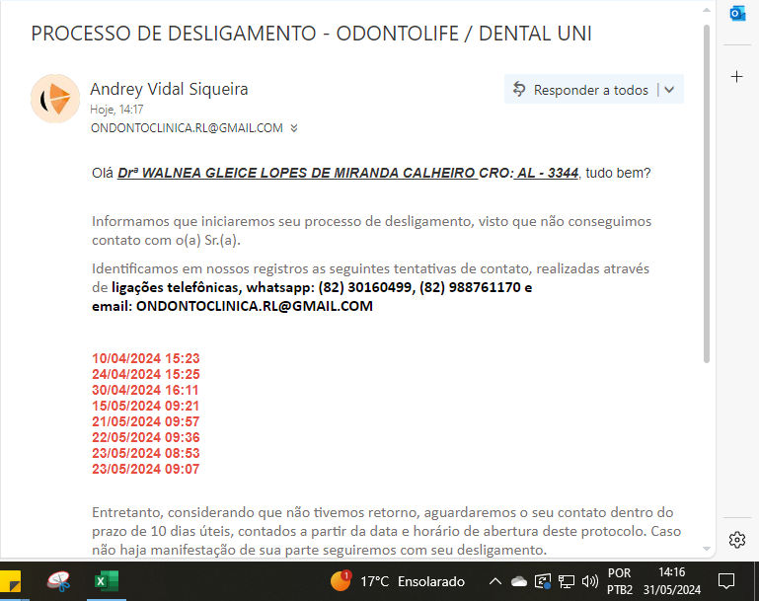
Task: Click the POR PTB2 language indicator
Action: [620, 581]
